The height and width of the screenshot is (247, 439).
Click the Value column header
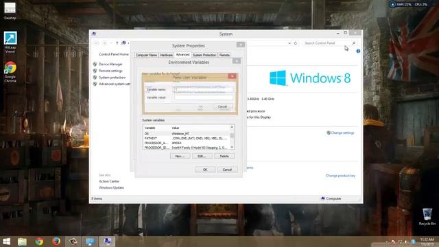coord(200,128)
